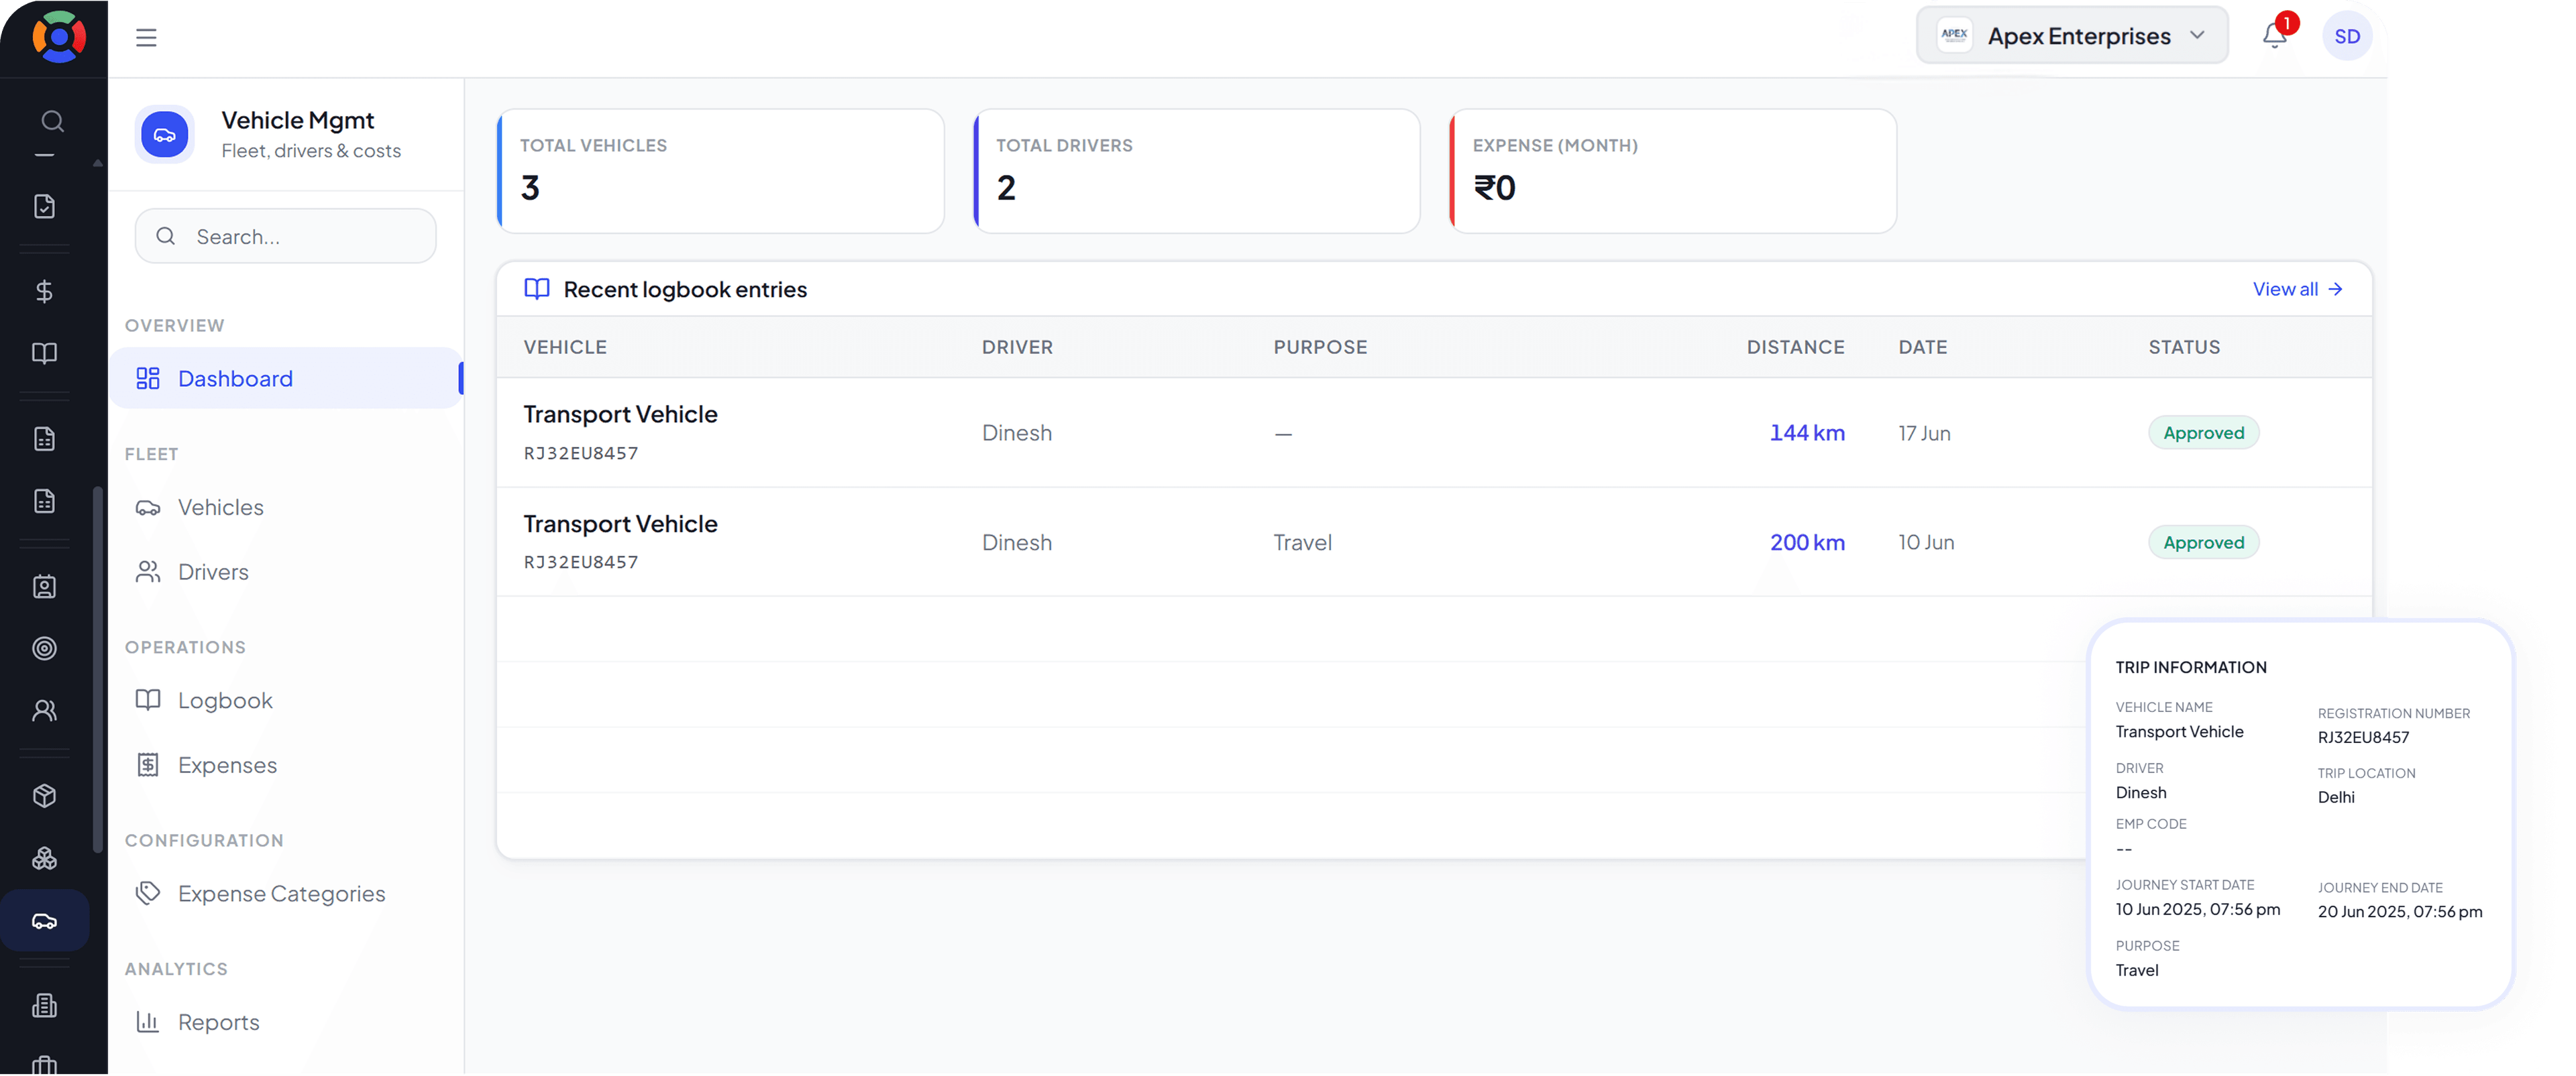Click Transport Vehicle name in 17 Jun row
The image size is (2576, 1076).
(x=620, y=414)
